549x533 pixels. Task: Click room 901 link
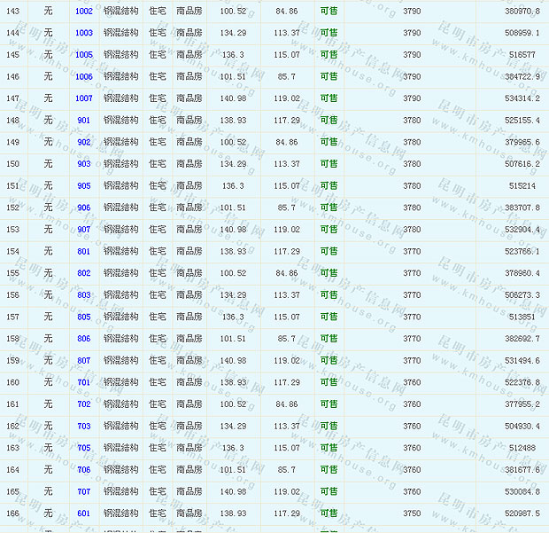tap(84, 121)
